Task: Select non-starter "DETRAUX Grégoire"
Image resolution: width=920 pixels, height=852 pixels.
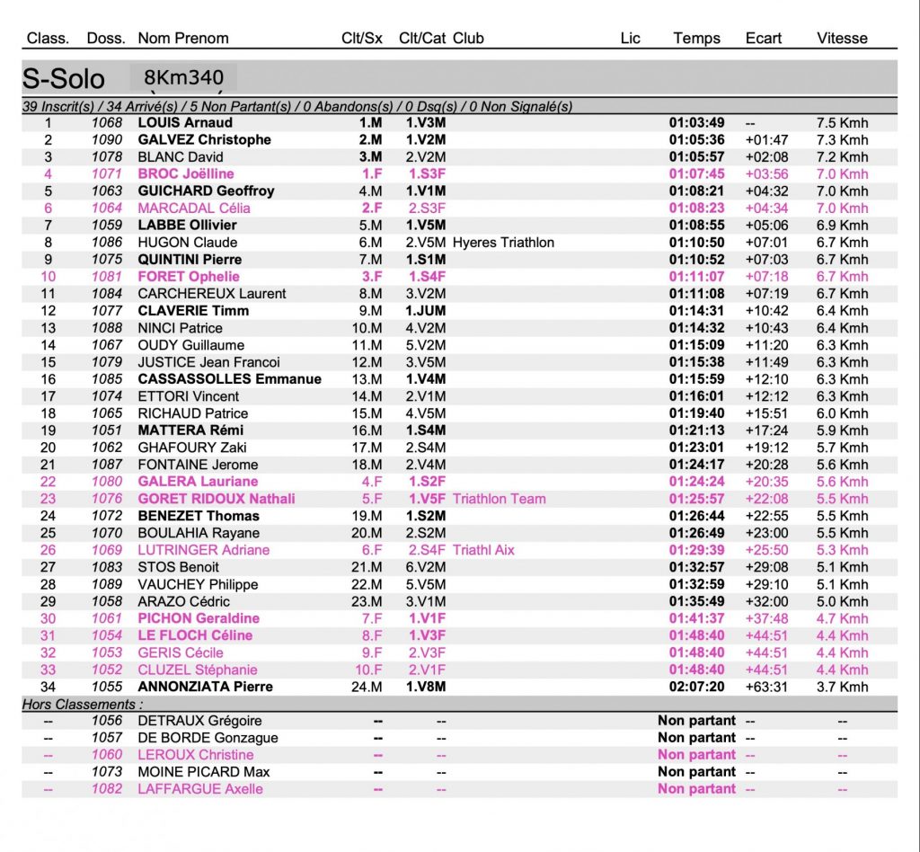Action: point(199,721)
